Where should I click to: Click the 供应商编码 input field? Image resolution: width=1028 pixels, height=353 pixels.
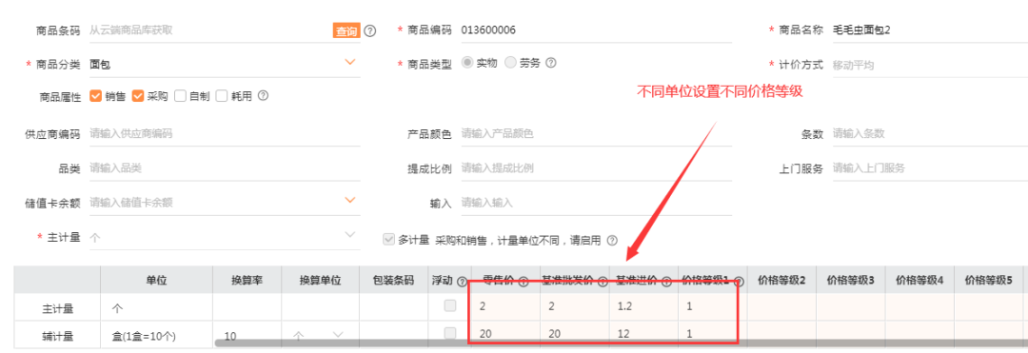(x=225, y=133)
